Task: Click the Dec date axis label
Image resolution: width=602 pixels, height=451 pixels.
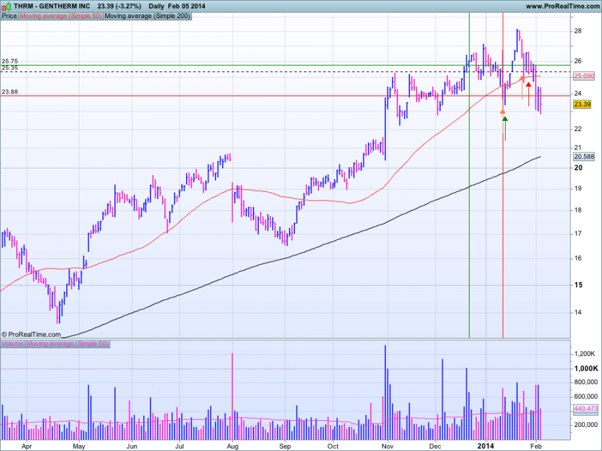Action: coord(435,446)
